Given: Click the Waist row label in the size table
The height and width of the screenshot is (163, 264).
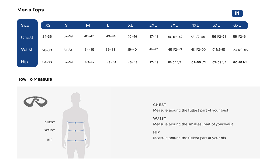Looking at the screenshot, I should pos(27,49).
